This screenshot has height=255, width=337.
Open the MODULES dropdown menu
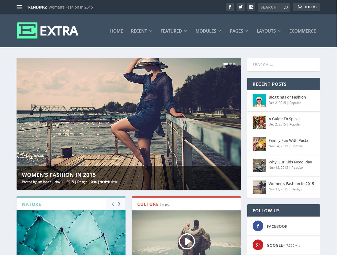(x=208, y=31)
